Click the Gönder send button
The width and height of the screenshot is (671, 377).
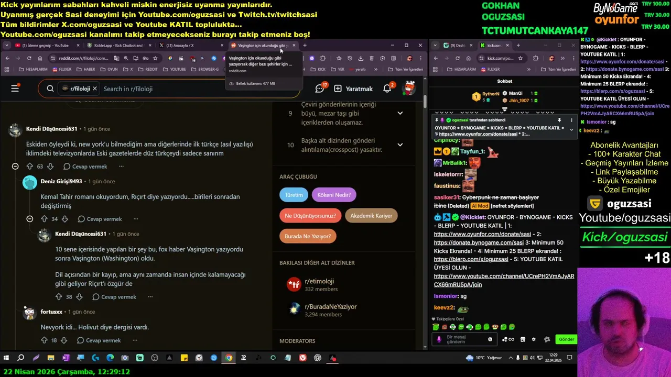(x=566, y=339)
